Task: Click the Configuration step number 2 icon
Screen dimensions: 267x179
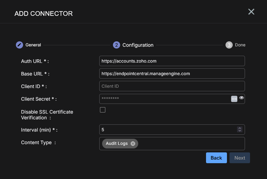Action: (117, 45)
